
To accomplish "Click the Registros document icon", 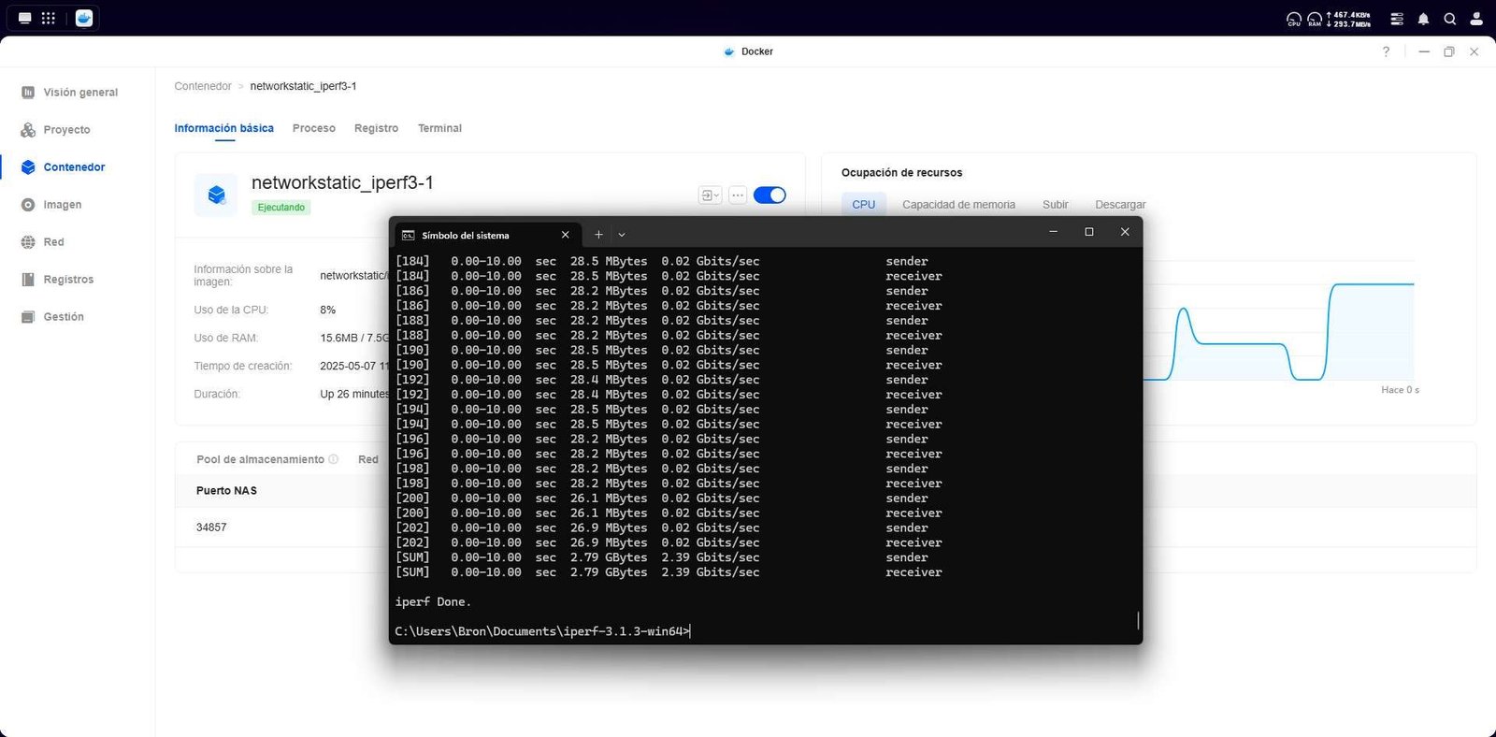I will pyautogui.click(x=28, y=280).
